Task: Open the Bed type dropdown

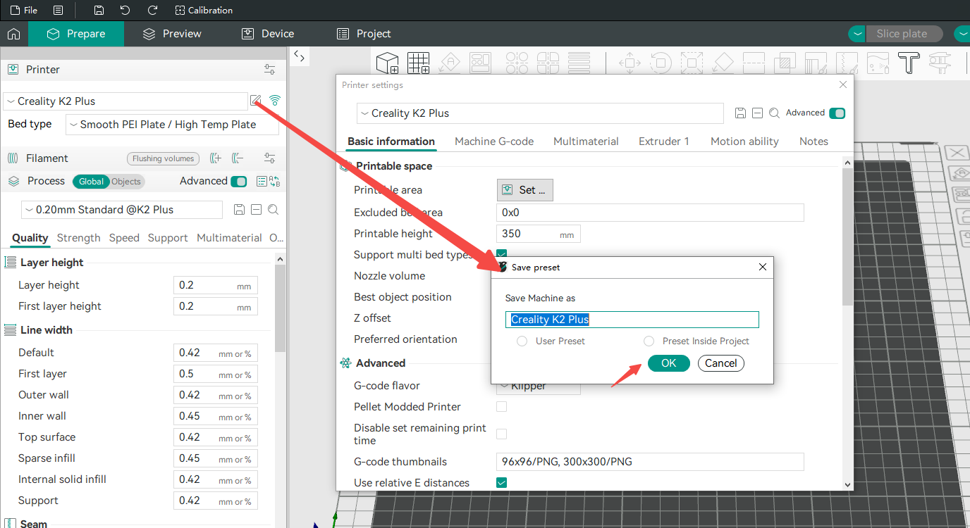Action: [172, 125]
